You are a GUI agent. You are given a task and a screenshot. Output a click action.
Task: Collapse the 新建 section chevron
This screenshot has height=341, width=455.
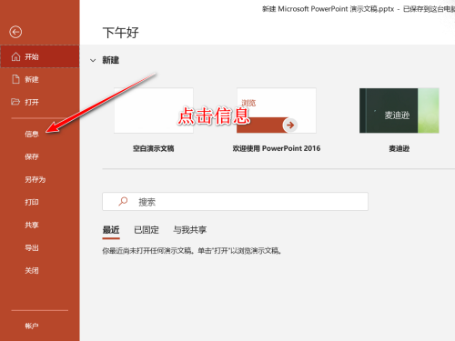[x=93, y=60]
